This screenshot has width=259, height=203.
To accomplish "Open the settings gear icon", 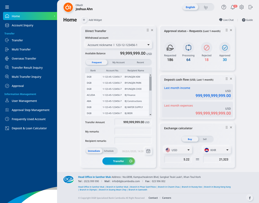I will coord(242,7).
